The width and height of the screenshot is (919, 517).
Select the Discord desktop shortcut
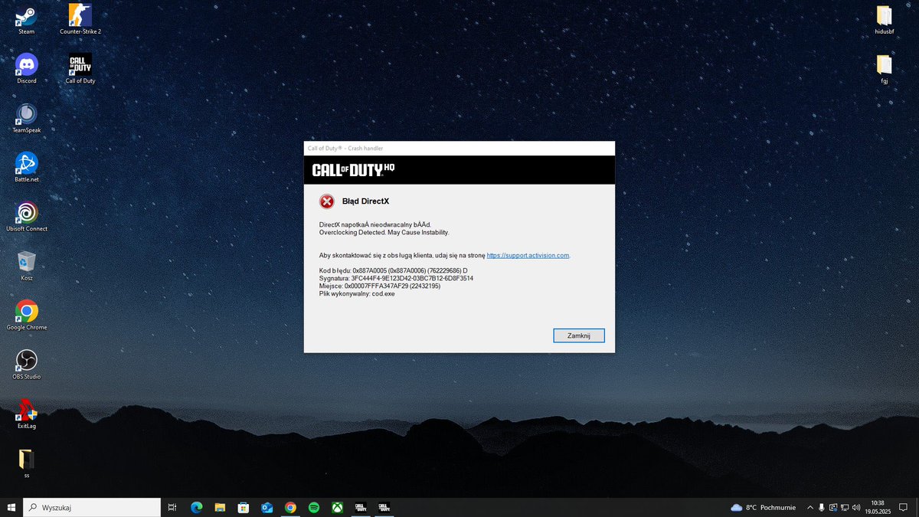pos(26,68)
